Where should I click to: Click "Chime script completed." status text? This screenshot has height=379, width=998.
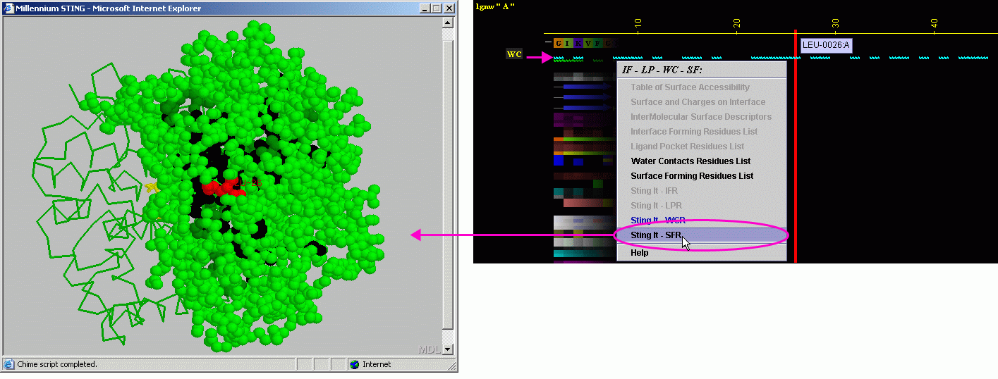click(x=56, y=364)
